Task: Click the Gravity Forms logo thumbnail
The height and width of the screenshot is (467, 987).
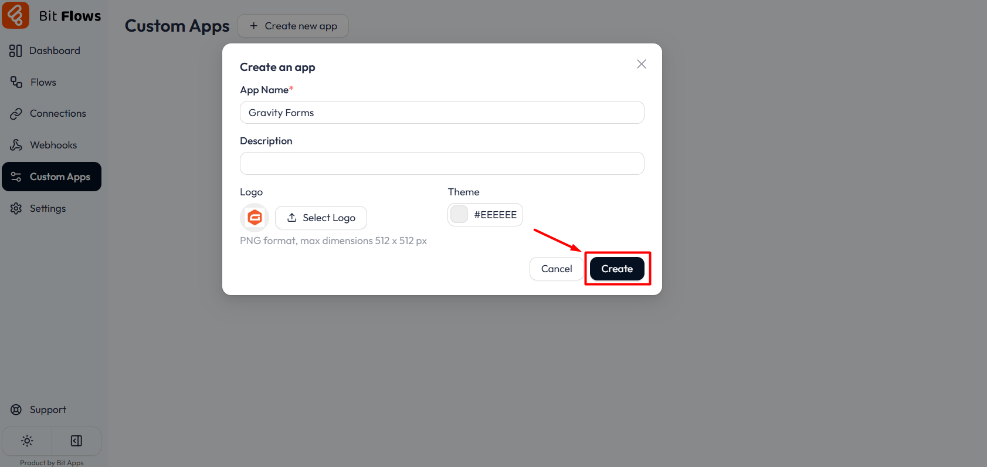Action: coord(255,217)
